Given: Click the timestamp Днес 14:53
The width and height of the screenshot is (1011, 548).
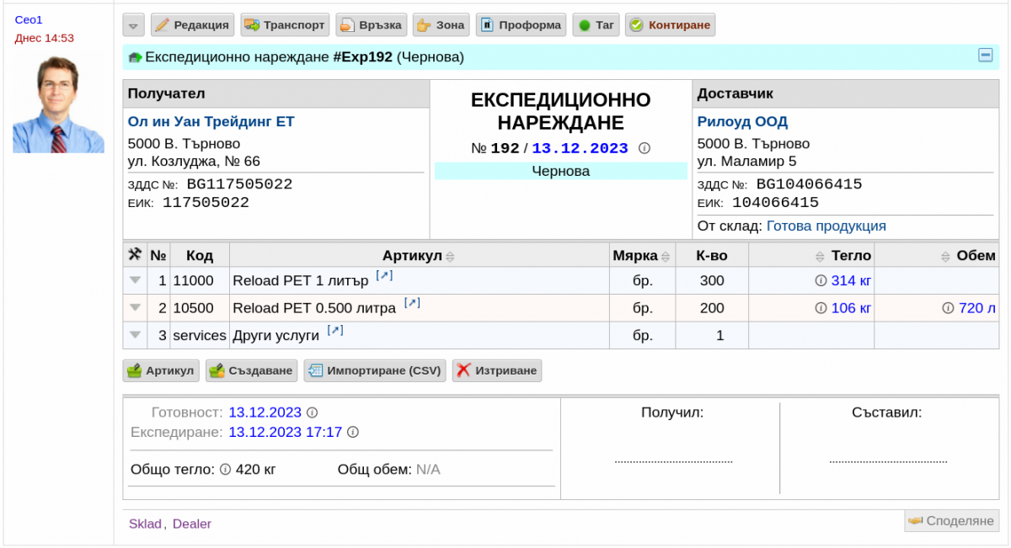Looking at the screenshot, I should [44, 38].
